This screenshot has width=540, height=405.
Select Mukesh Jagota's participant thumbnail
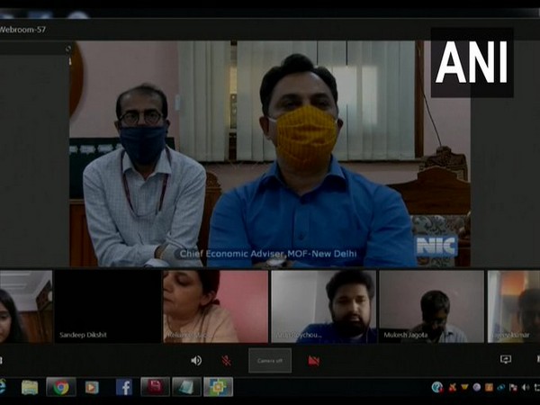click(x=430, y=307)
